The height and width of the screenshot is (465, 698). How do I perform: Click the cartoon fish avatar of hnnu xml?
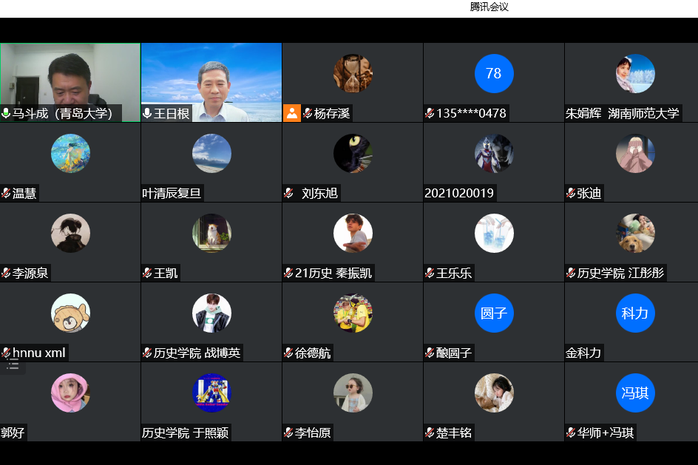[x=70, y=313]
